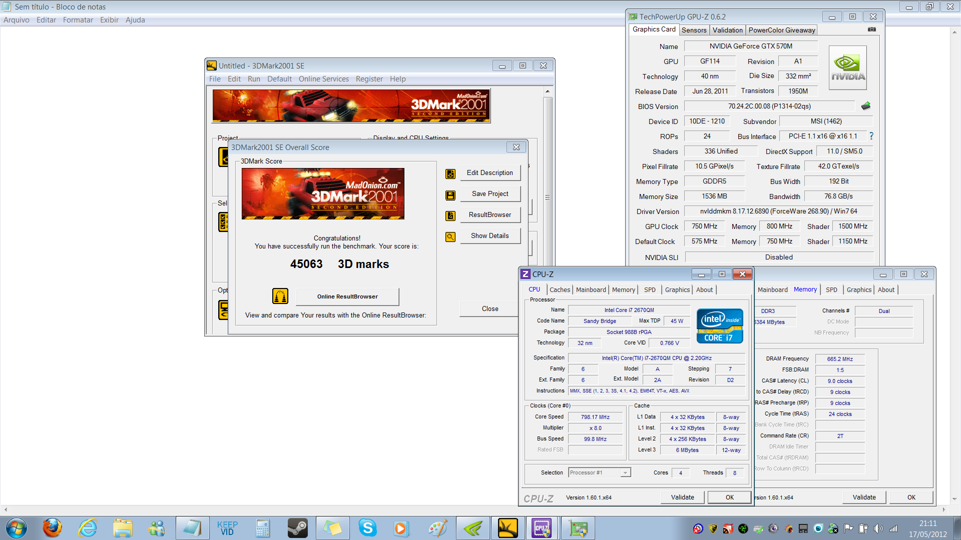This screenshot has width=961, height=540.
Task: Open the Paint palette taskbar icon
Action: (437, 528)
